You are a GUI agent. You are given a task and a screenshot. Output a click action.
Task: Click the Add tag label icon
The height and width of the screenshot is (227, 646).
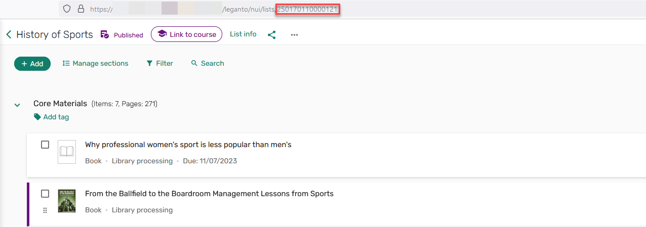click(37, 117)
